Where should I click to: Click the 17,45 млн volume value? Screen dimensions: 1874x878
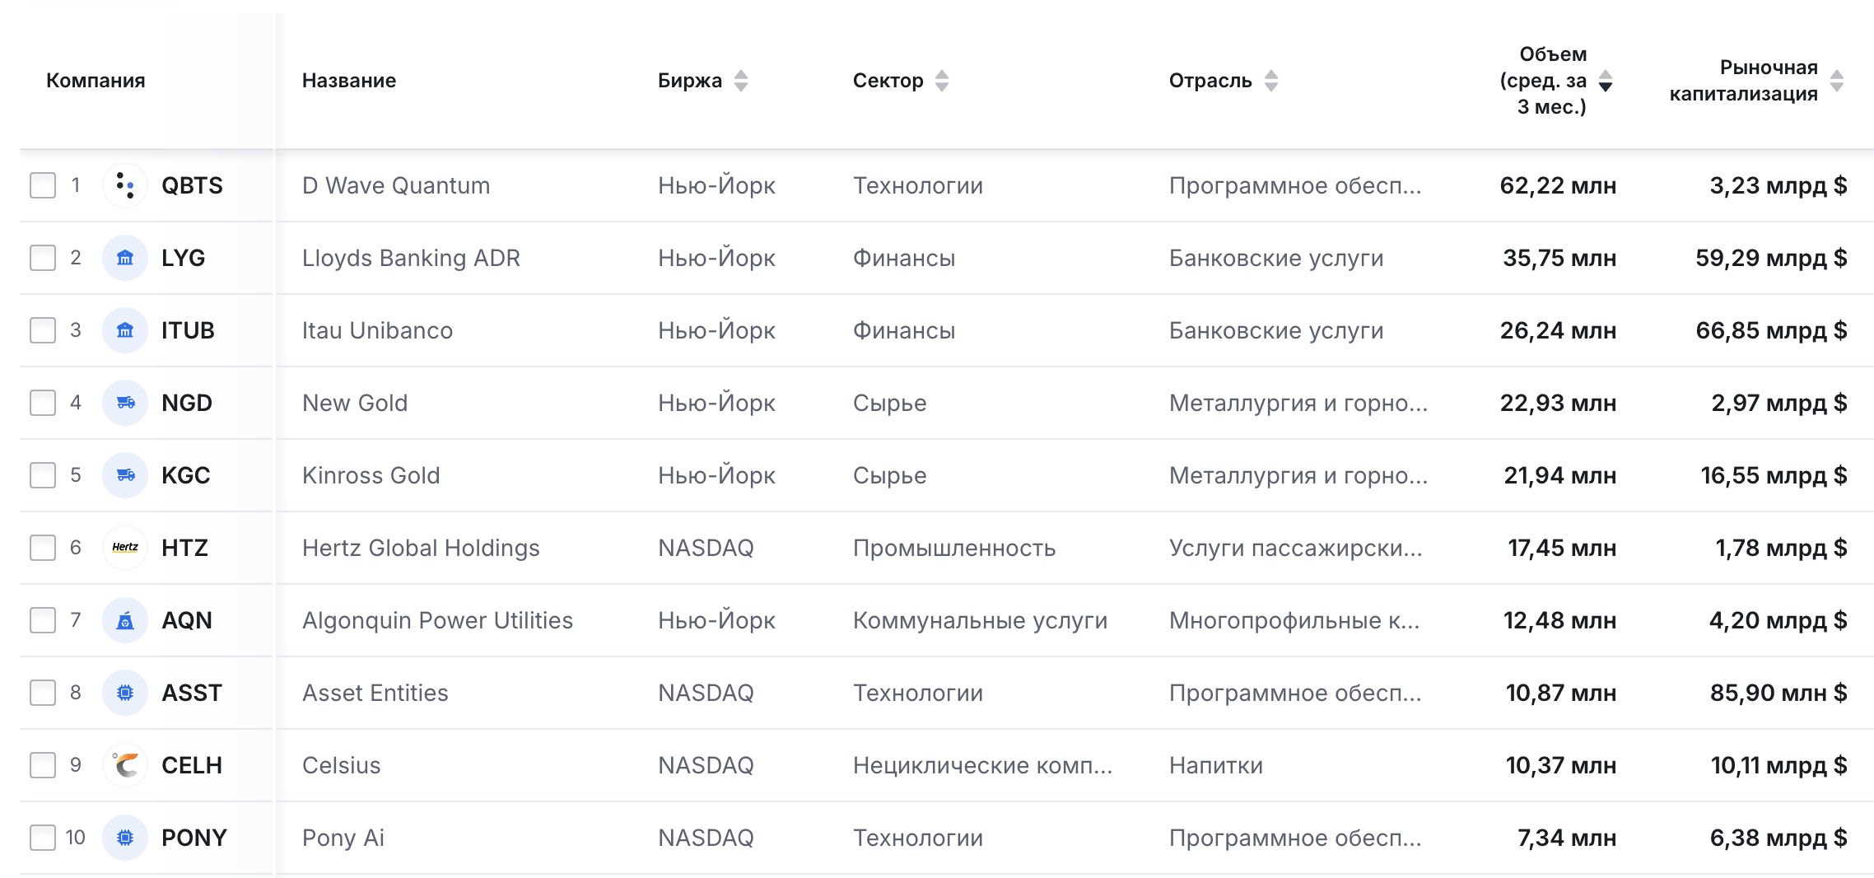(1562, 548)
